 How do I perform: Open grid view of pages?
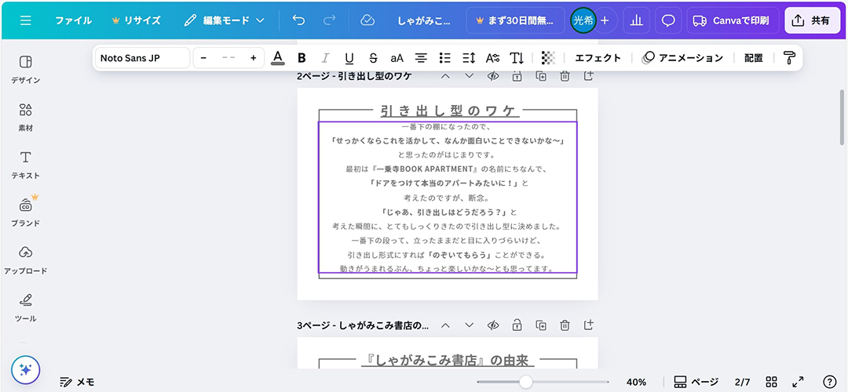772,382
